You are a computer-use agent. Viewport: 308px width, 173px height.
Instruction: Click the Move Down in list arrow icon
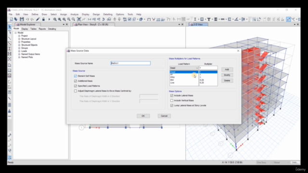point(119,19)
